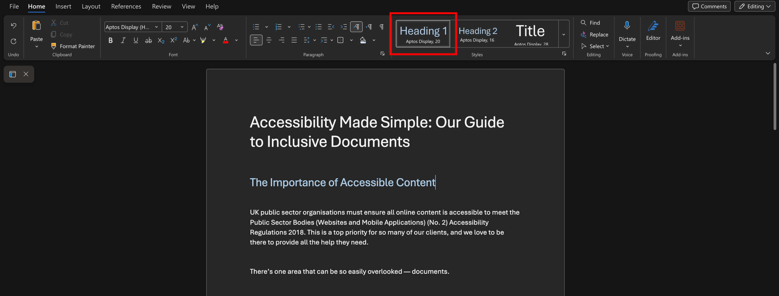Screen dimensions: 779x296
Task: Open the font size dropdown
Action: [182, 27]
